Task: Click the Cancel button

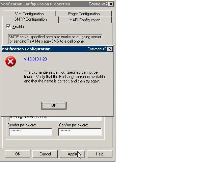Action: coord(45,154)
